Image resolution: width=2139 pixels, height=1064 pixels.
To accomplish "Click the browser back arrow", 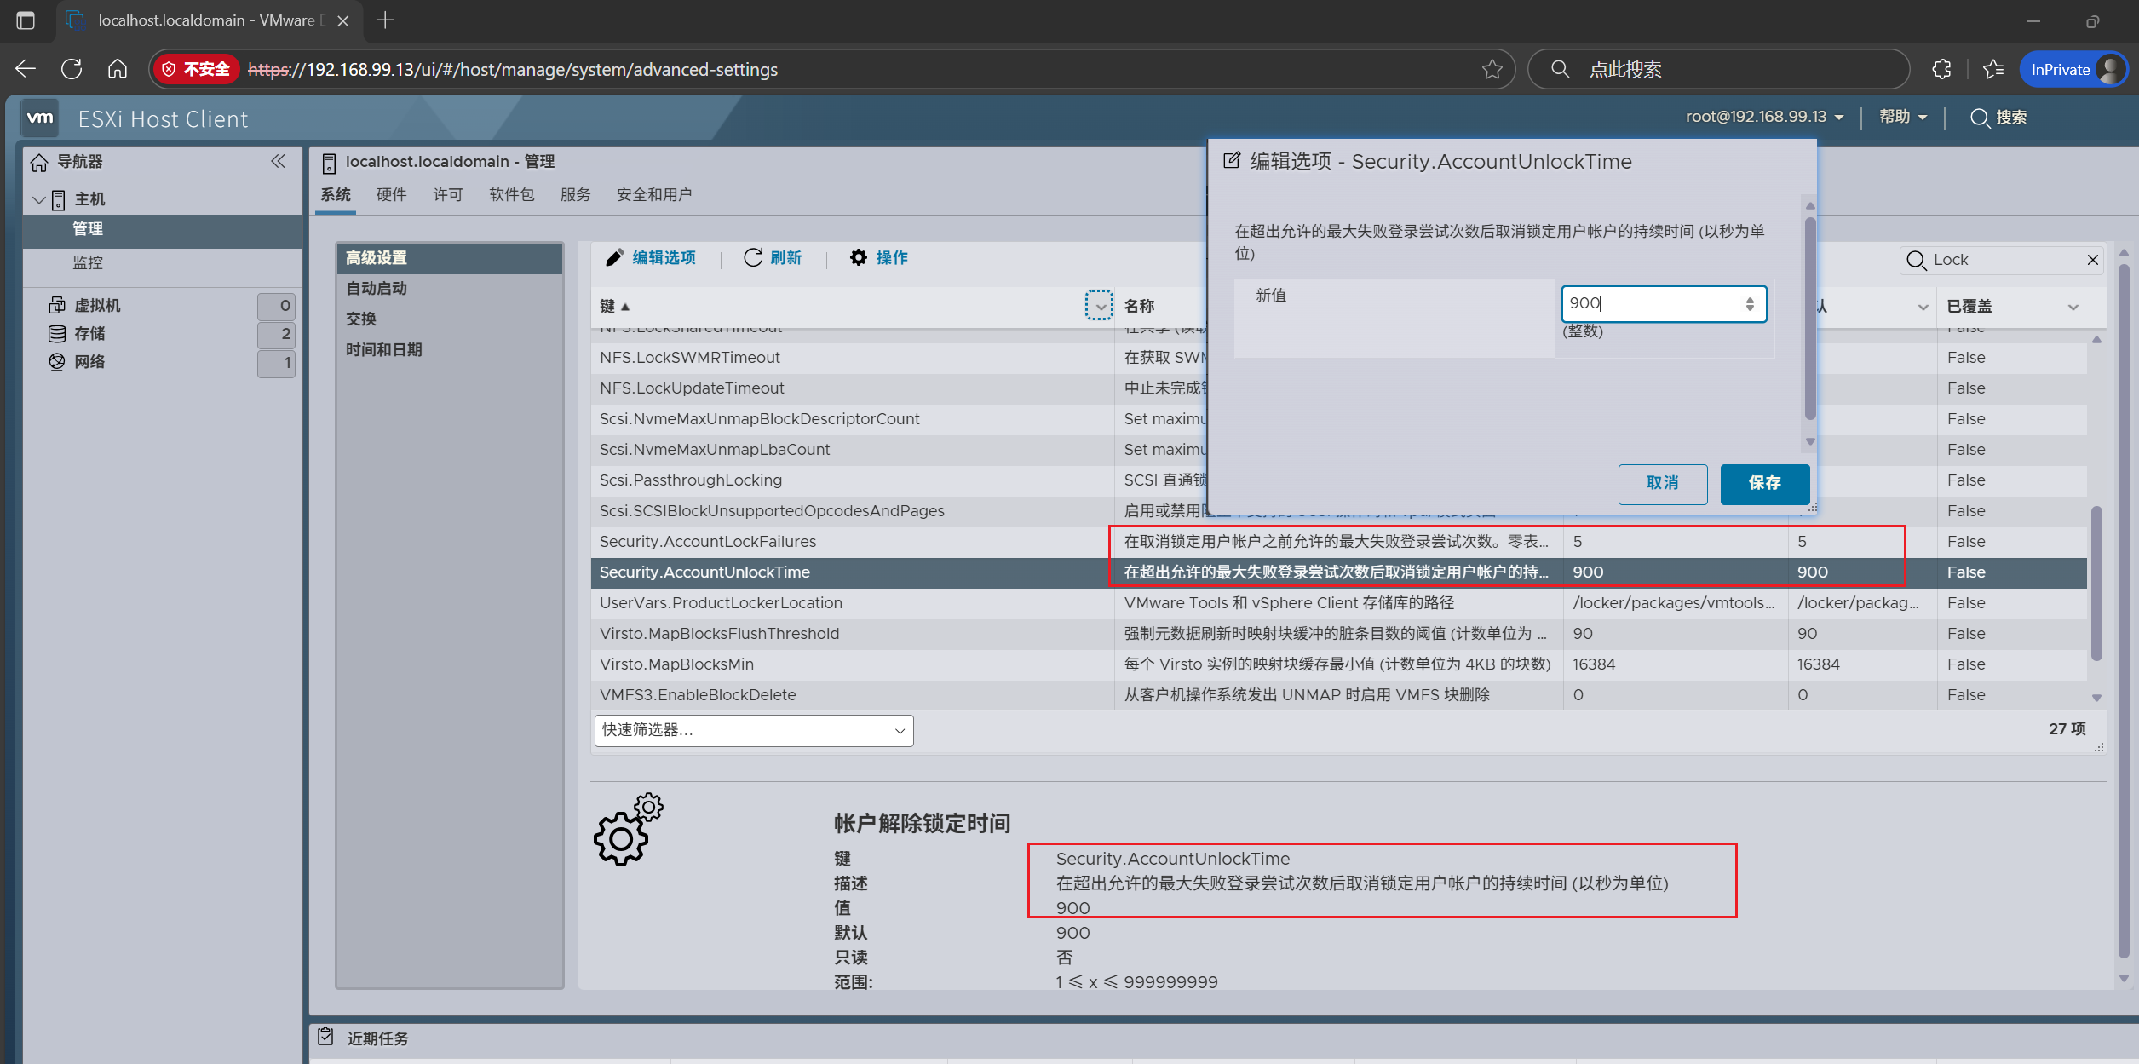I will pyautogui.click(x=26, y=69).
